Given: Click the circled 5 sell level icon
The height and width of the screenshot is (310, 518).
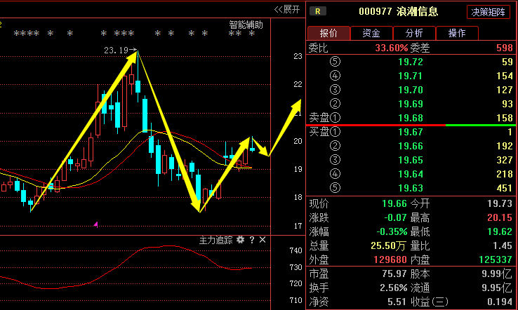Looking at the screenshot, I should coord(335,62).
